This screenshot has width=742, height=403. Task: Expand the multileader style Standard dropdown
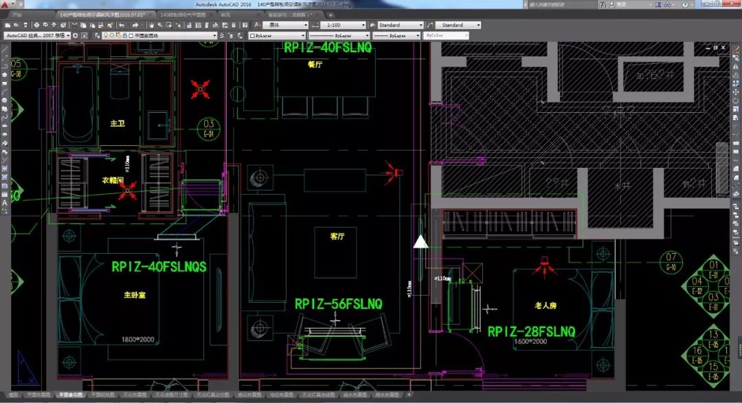(x=478, y=25)
